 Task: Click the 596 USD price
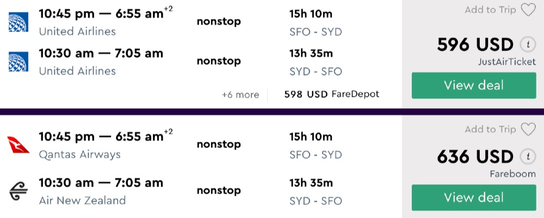[475, 45]
